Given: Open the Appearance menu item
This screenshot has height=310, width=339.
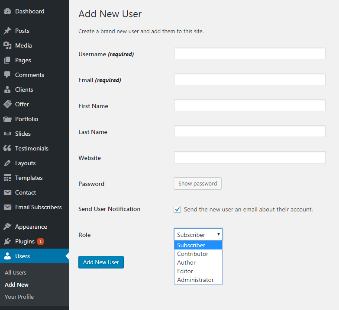Looking at the screenshot, I should 34,227.
